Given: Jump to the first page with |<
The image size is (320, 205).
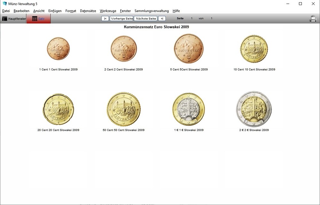Looking at the screenshot, I should point(105,18).
